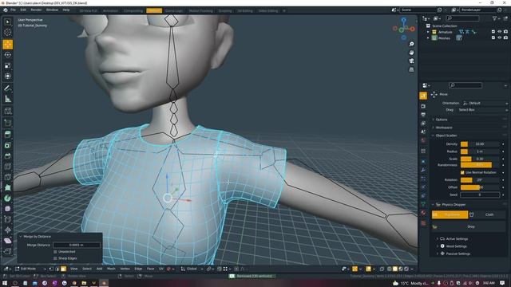Expand the World Settings section
The image size is (511, 287).
tap(456, 246)
